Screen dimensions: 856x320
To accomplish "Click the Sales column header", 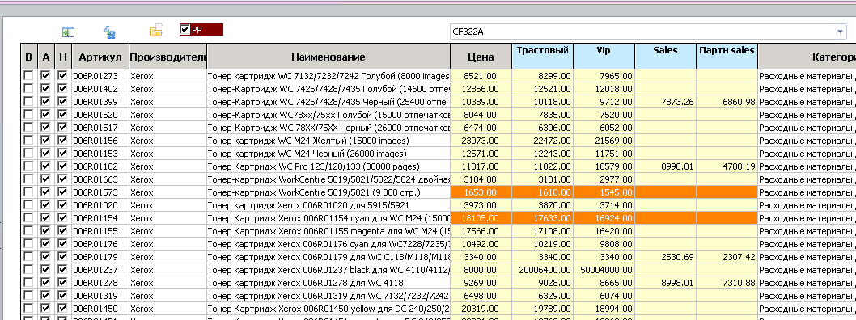I will (x=665, y=56).
